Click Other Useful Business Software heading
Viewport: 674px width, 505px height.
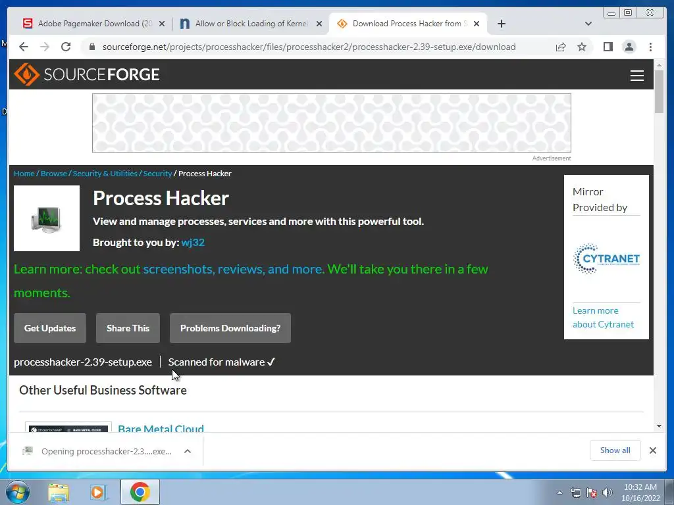tap(103, 390)
